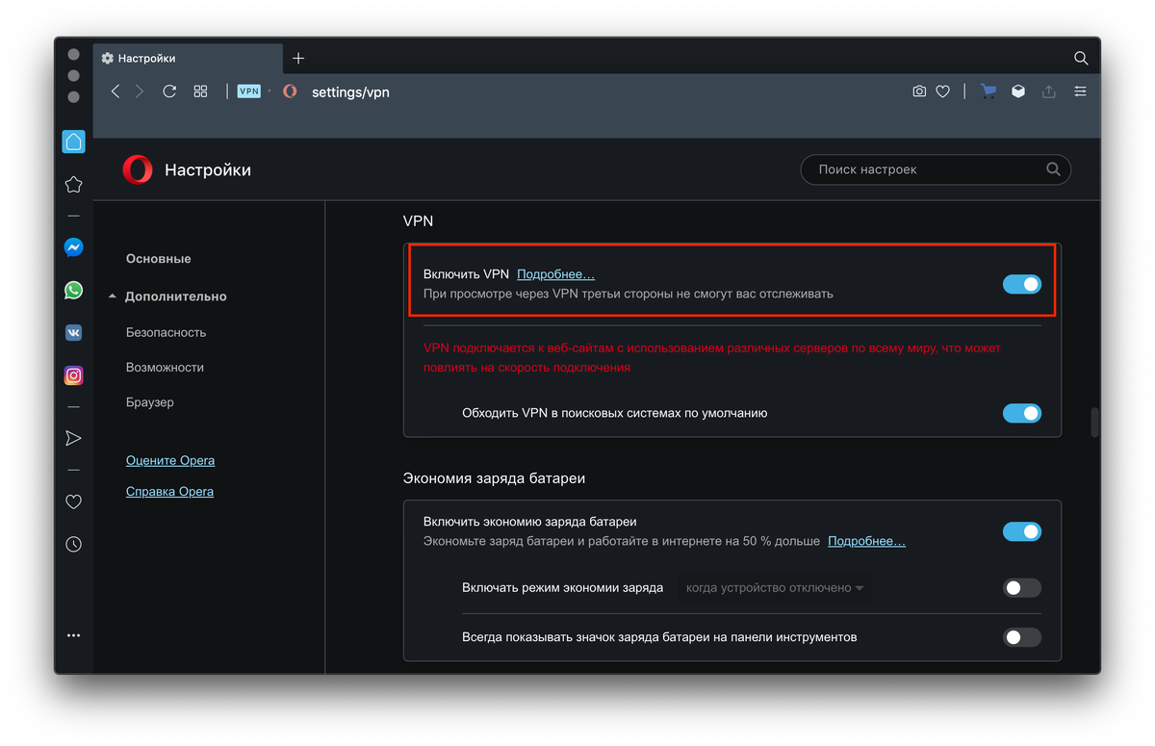Click the Справка Opera link

170,491
